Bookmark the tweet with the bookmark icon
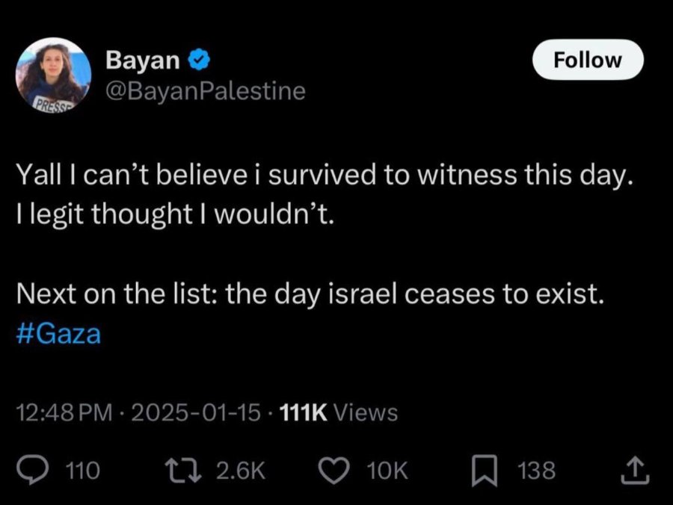 tap(485, 471)
